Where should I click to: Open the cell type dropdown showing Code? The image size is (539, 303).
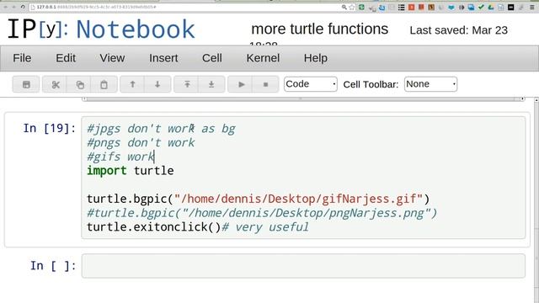tap(311, 84)
